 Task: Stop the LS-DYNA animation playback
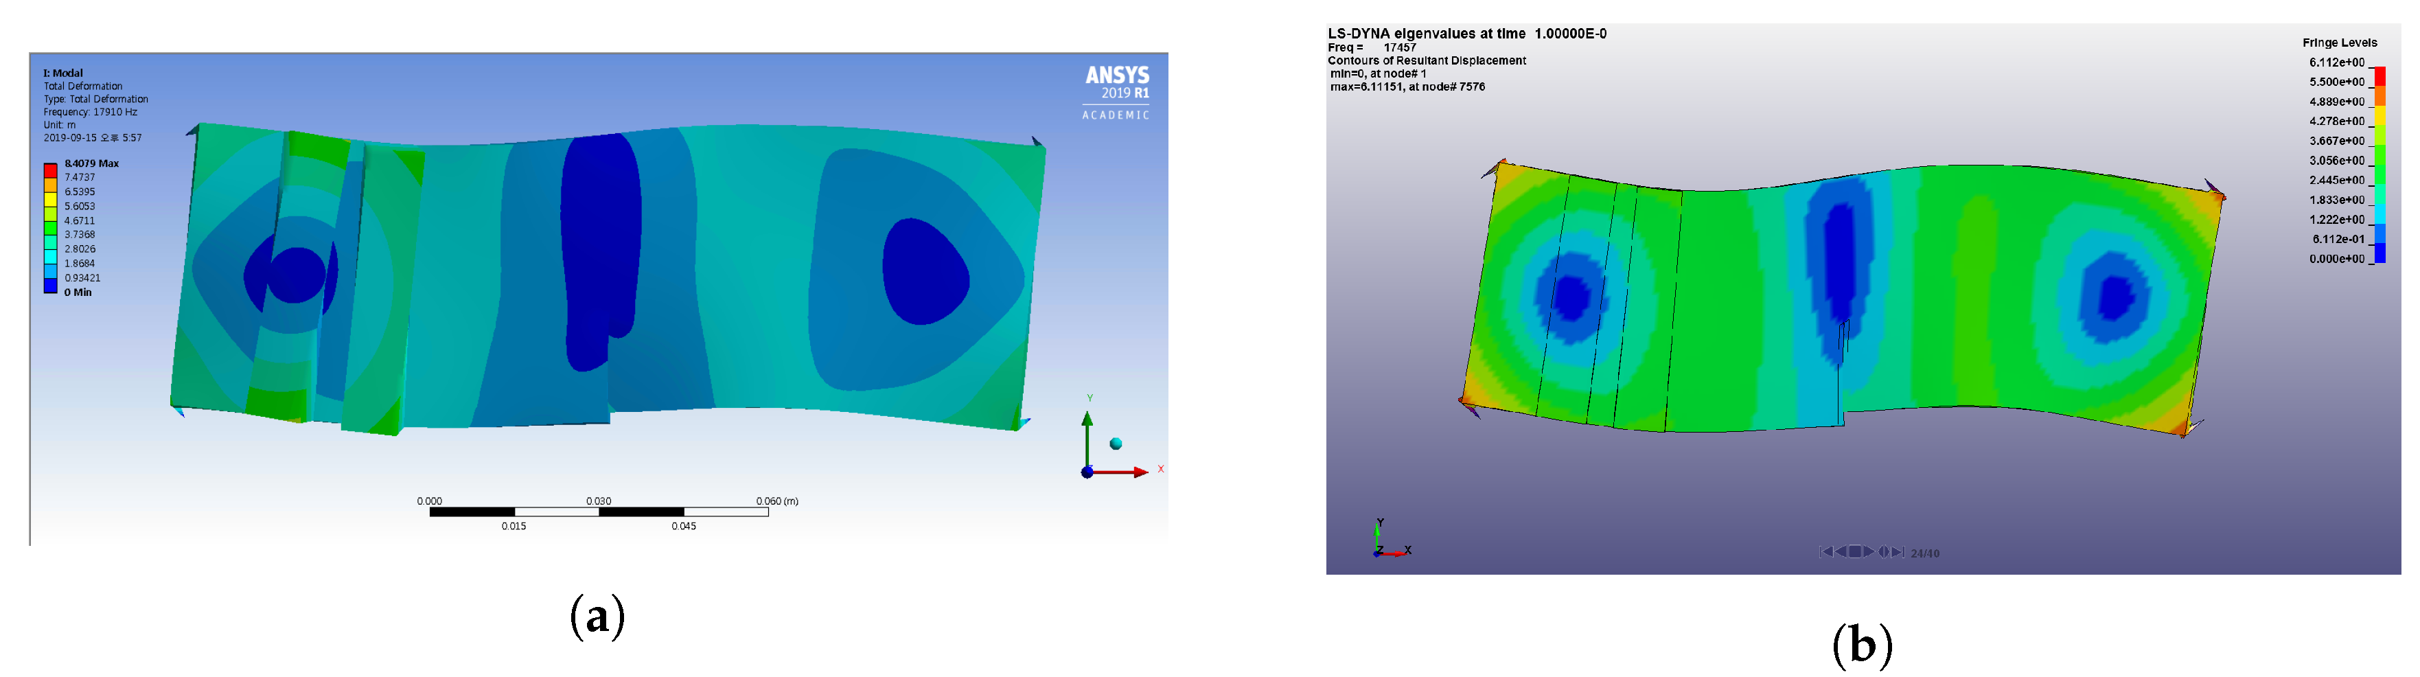click(1854, 552)
